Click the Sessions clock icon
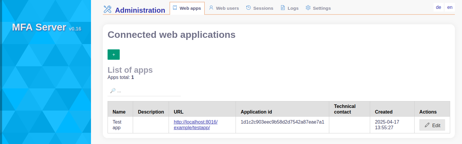Image resolution: width=462 pixels, height=144 pixels. (x=248, y=8)
